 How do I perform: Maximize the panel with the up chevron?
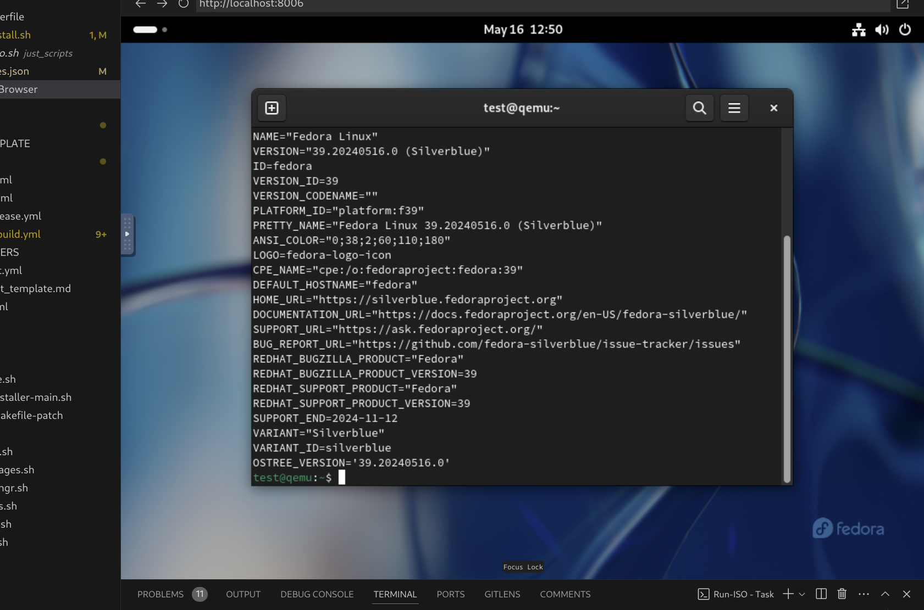[885, 594]
